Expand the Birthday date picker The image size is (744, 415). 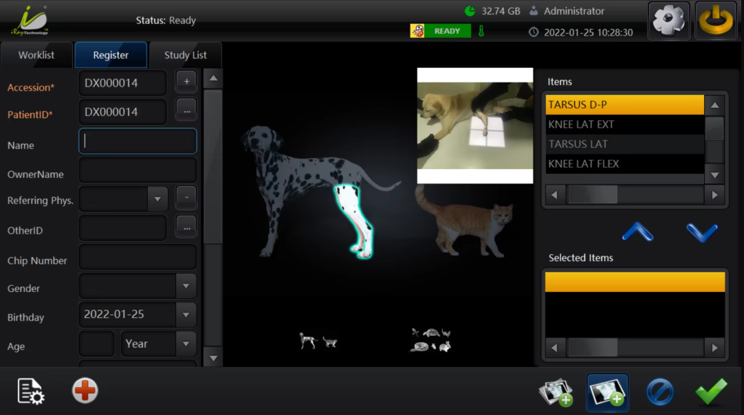[184, 315]
